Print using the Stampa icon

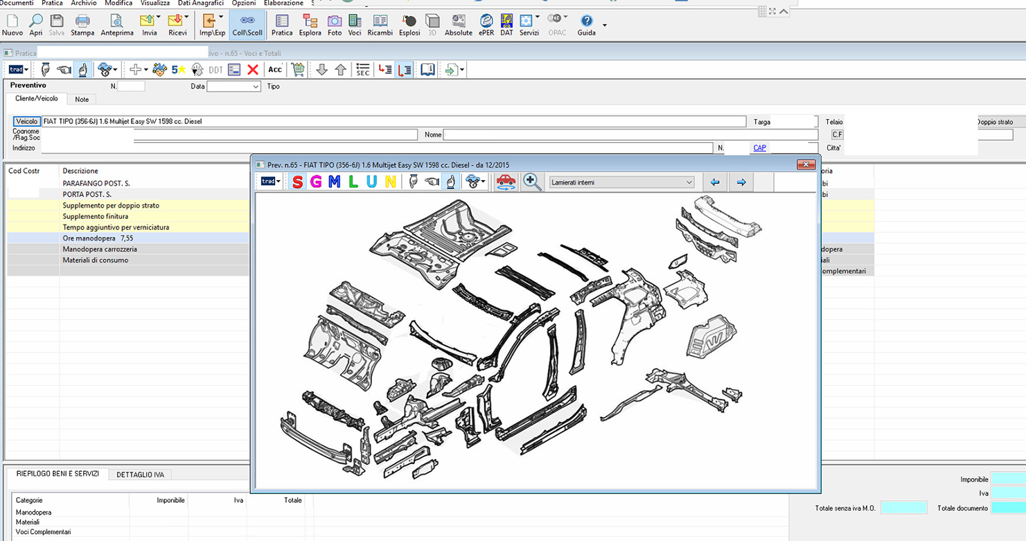click(82, 25)
